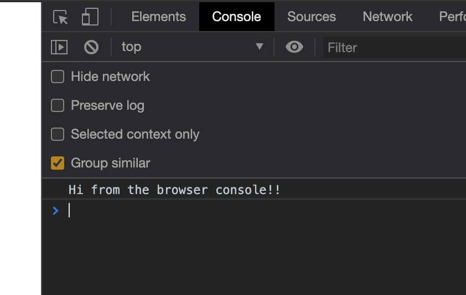
Task: Enable the Hide network checkbox
Action: [58, 77]
